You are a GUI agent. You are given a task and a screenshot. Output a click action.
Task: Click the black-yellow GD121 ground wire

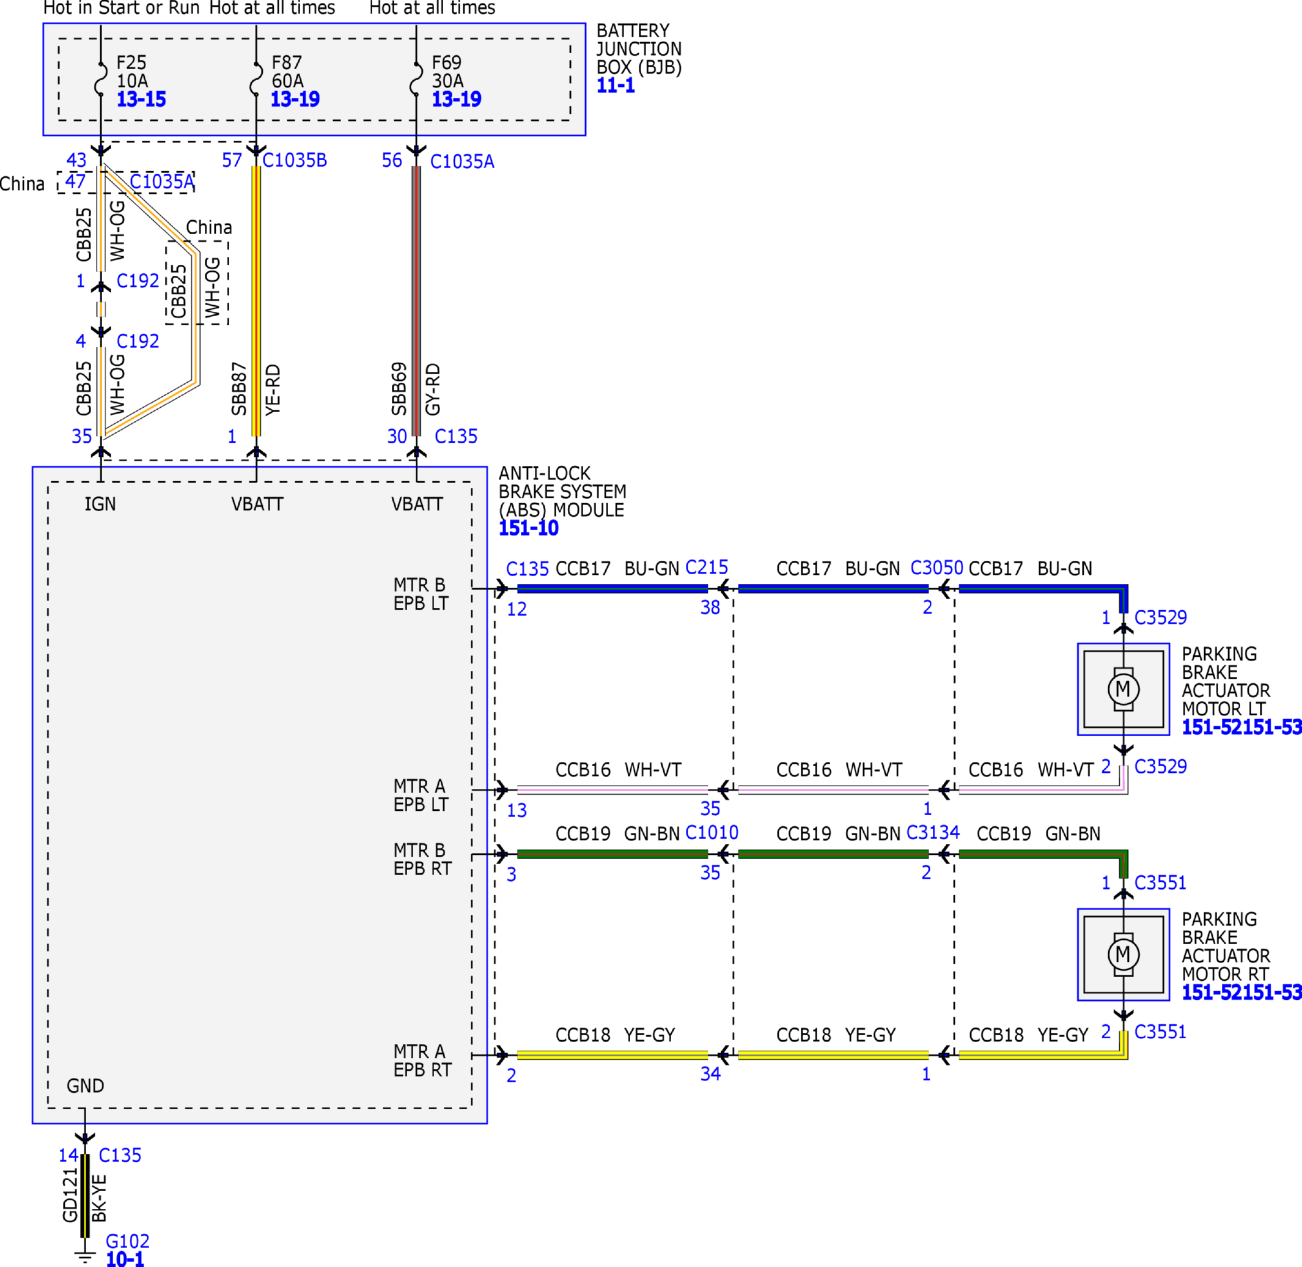point(84,1196)
